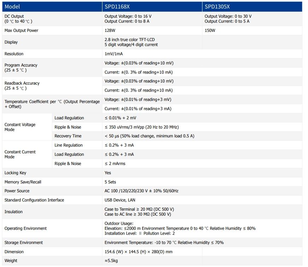
Task: Select the '5 Sets' value
Action: [x=110, y=182]
